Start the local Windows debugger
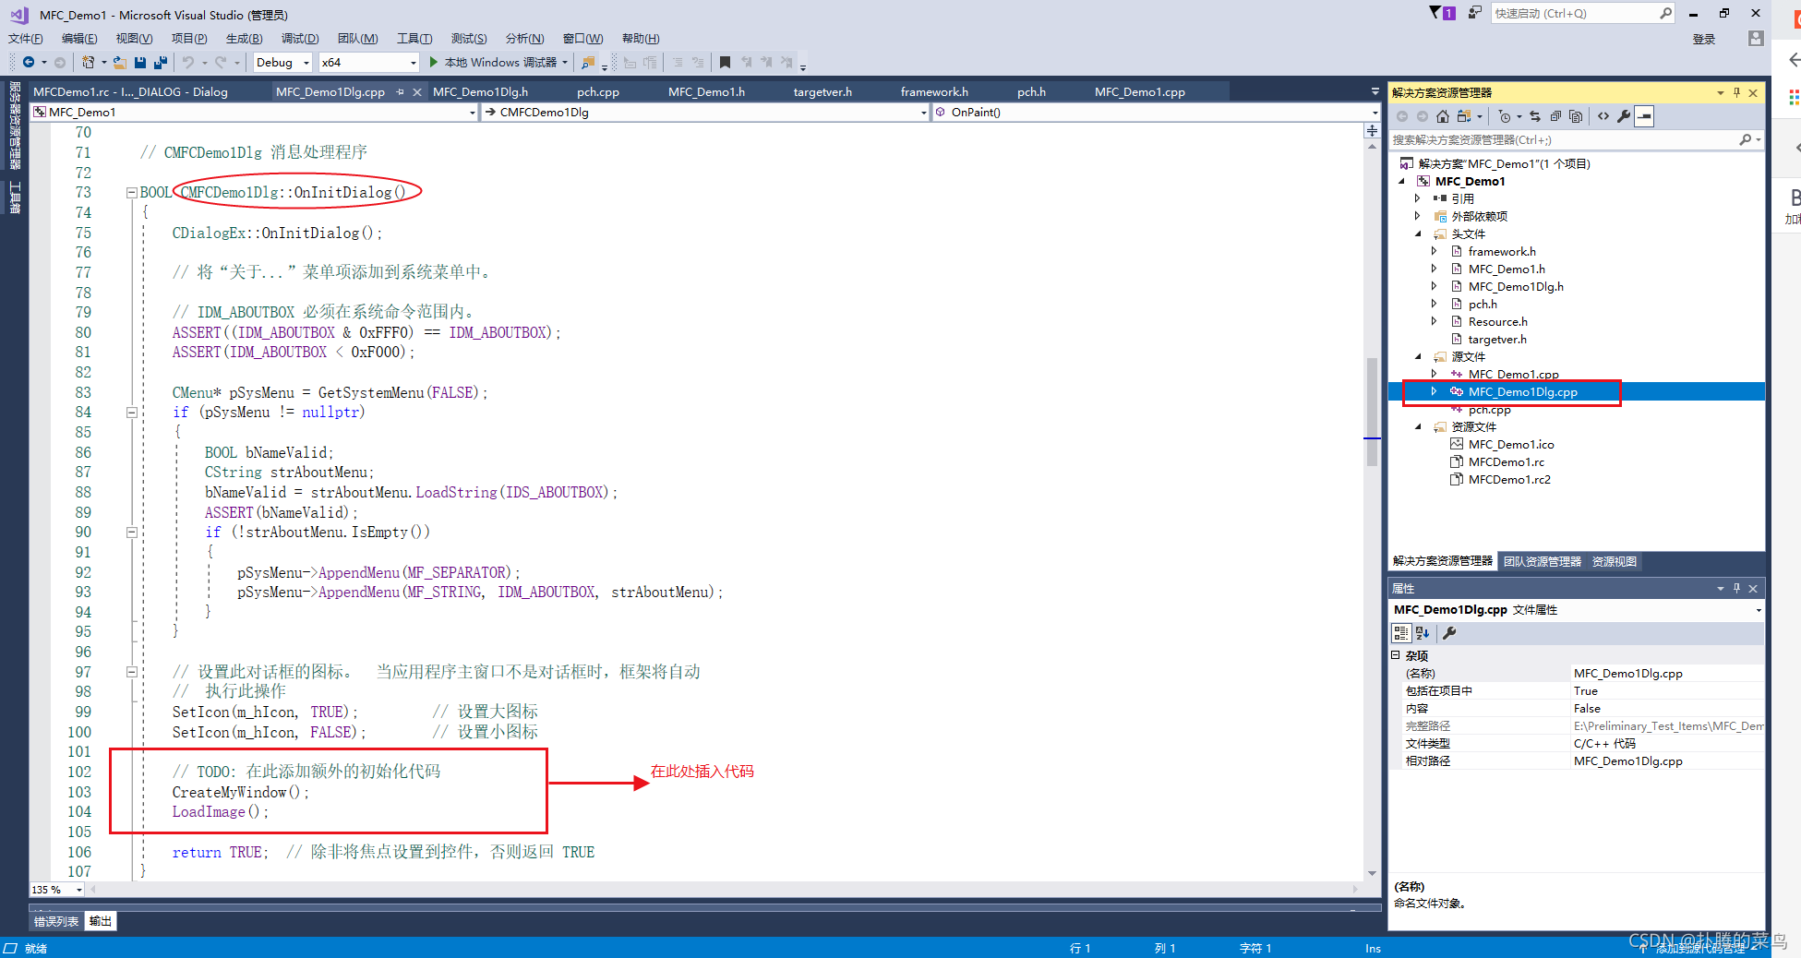1801x958 pixels. click(x=498, y=62)
